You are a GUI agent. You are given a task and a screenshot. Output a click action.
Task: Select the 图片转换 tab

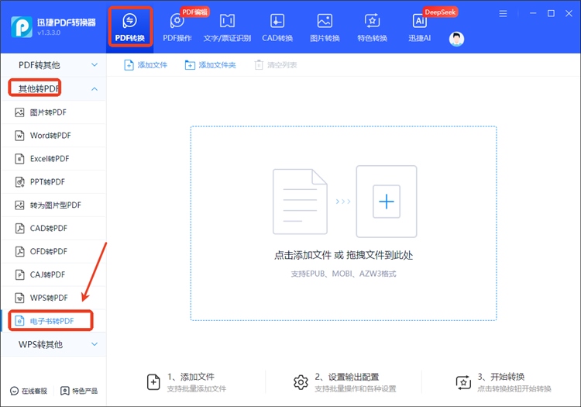point(325,27)
